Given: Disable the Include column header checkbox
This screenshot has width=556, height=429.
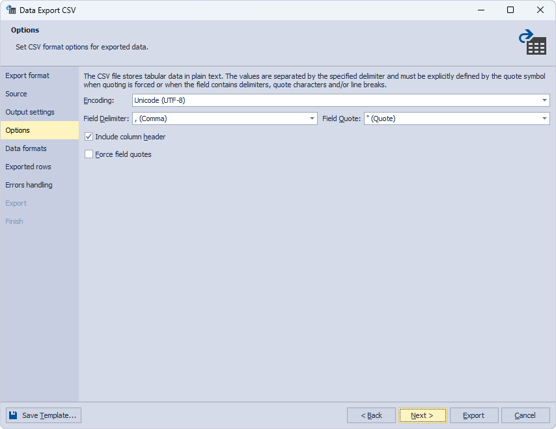Looking at the screenshot, I should point(89,137).
